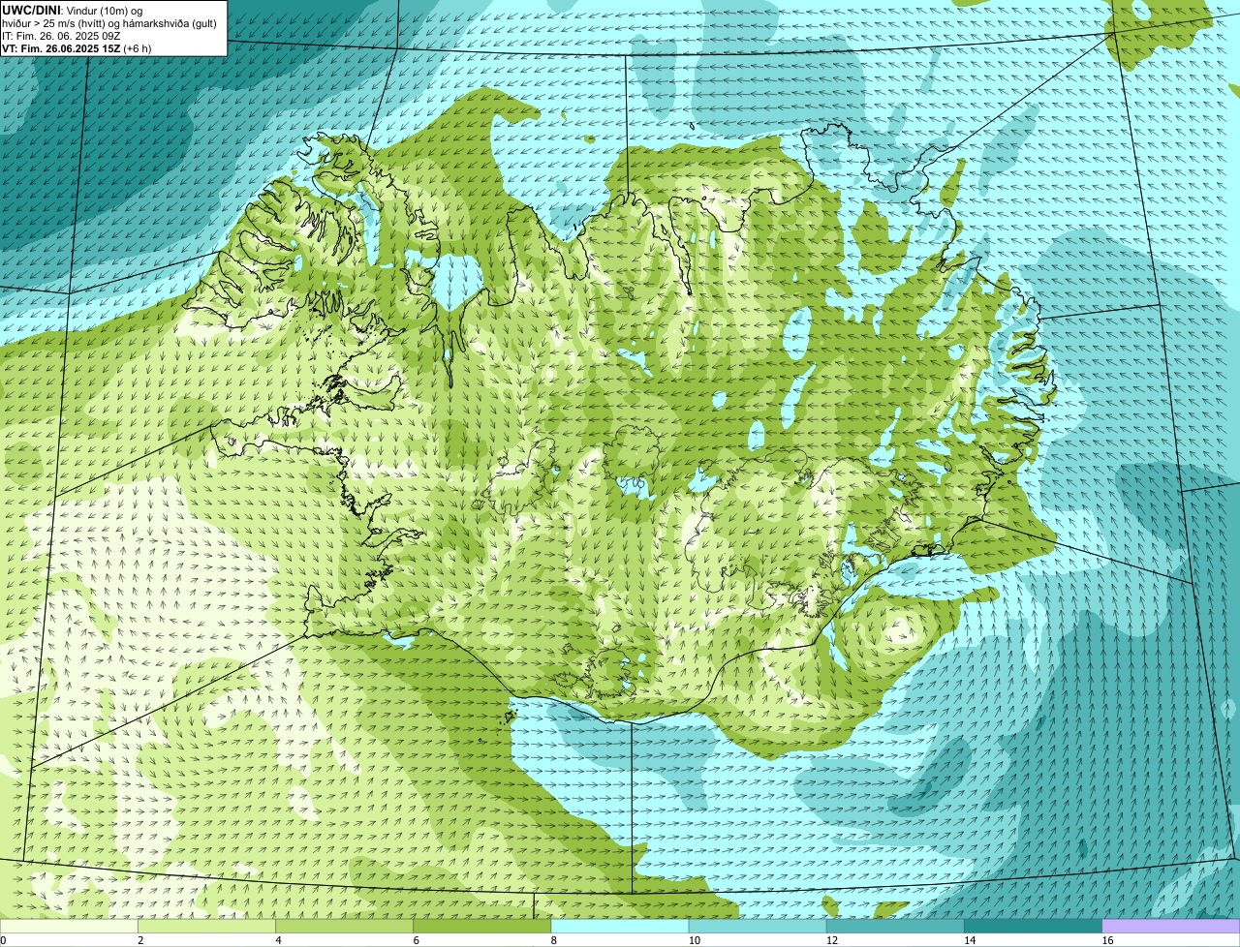Click the '2' tick label on the color scale
This screenshot has height=947, width=1240.
140,940
